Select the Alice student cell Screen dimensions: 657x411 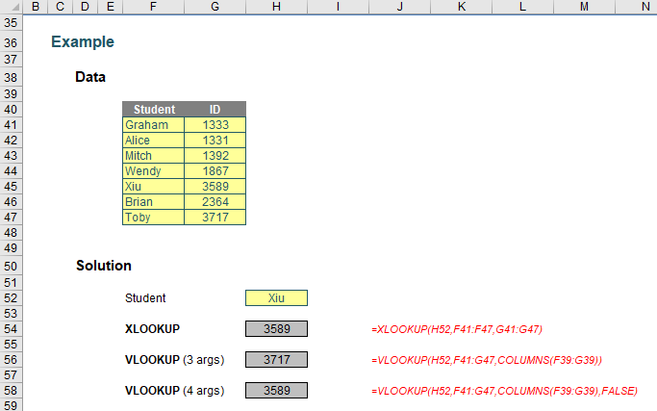coord(153,141)
